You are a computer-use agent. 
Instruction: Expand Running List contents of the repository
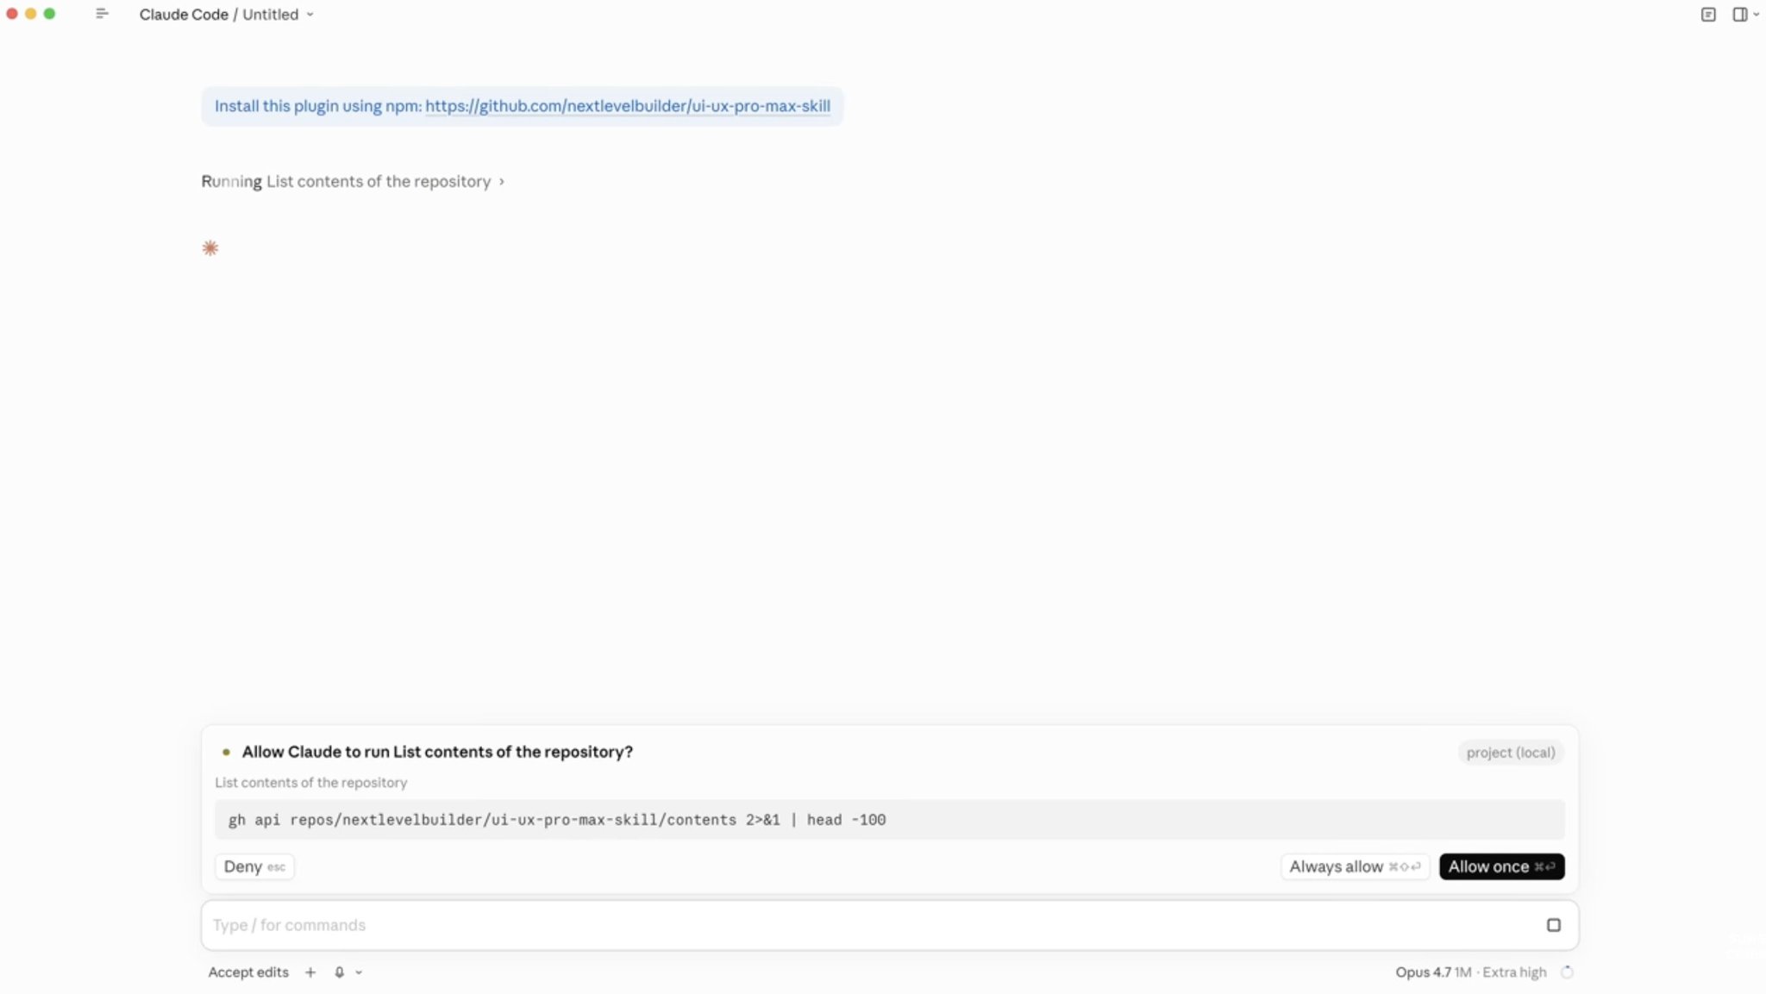(x=353, y=181)
